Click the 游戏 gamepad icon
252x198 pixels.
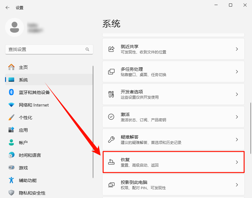[x=11, y=168]
